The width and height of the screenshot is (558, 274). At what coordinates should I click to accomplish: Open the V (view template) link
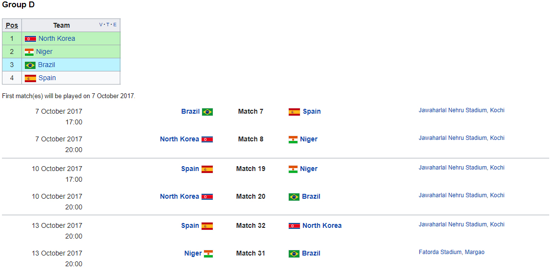click(101, 24)
